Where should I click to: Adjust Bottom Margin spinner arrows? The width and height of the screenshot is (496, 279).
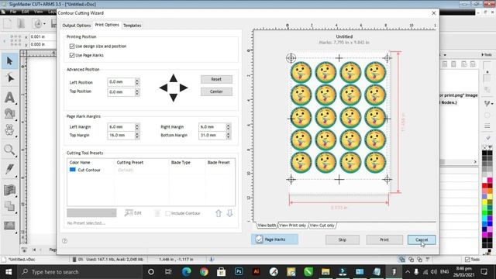228,135
